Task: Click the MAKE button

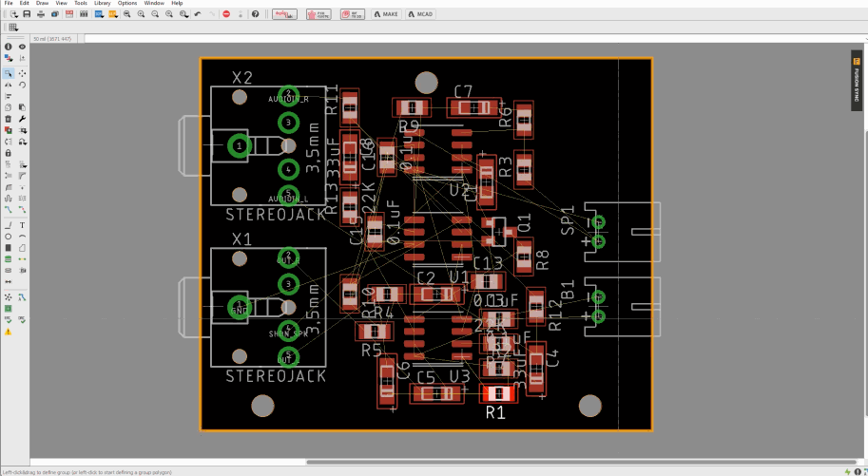Action: [386, 14]
